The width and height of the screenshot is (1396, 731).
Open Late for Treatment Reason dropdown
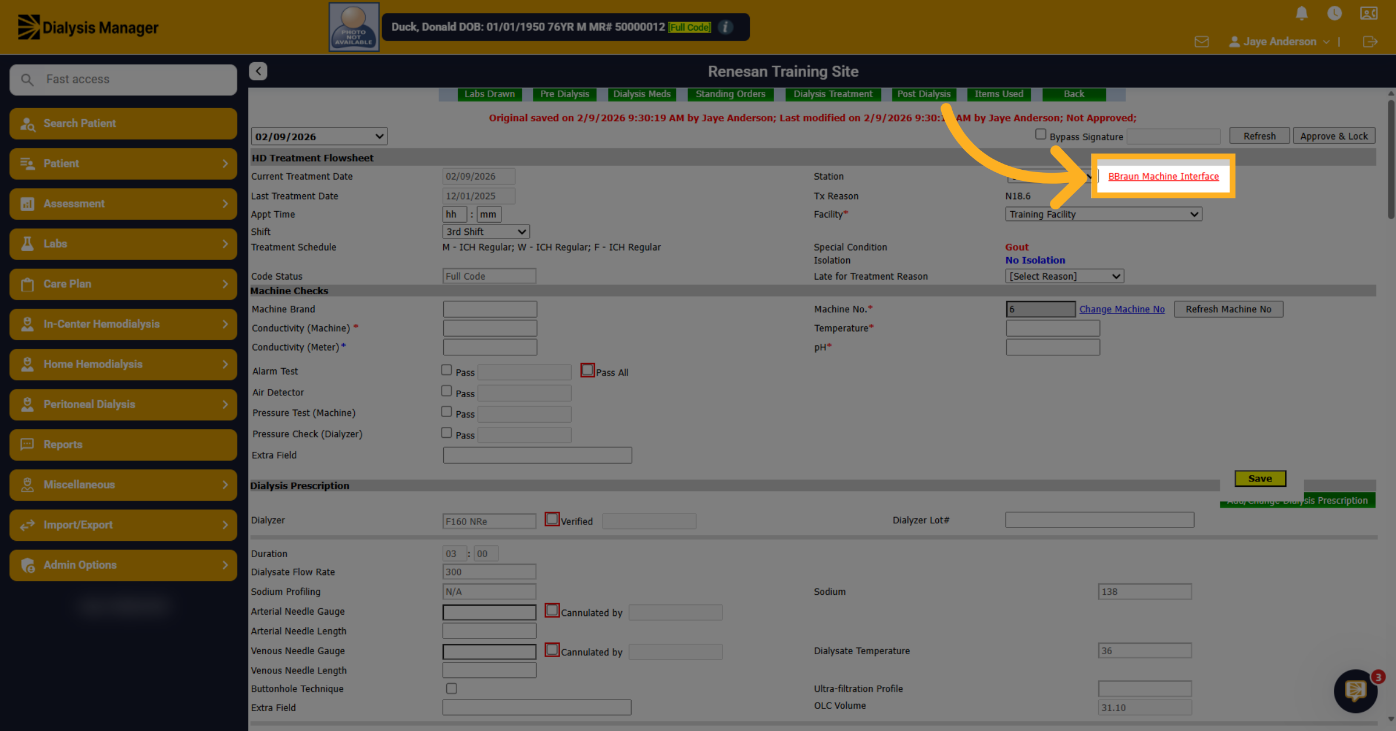pos(1064,276)
